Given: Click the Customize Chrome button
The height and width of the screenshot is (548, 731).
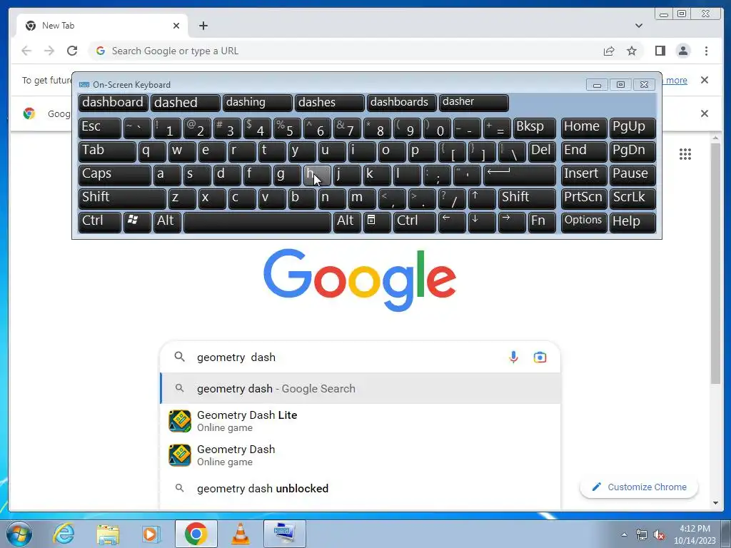Looking at the screenshot, I should [639, 487].
